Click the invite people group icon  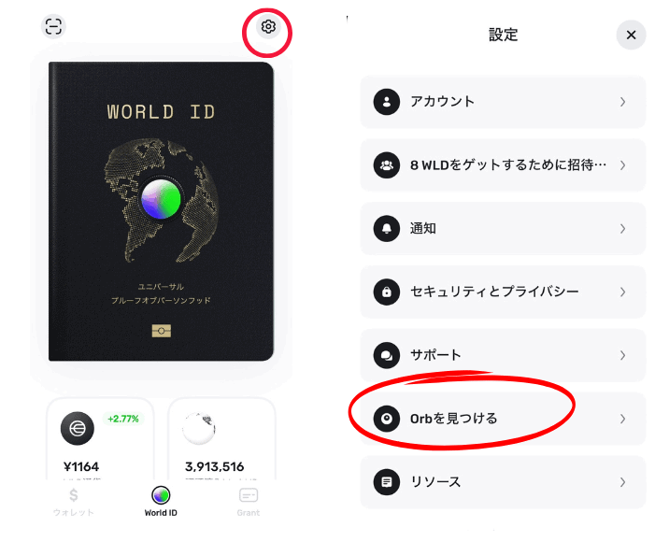pos(387,165)
